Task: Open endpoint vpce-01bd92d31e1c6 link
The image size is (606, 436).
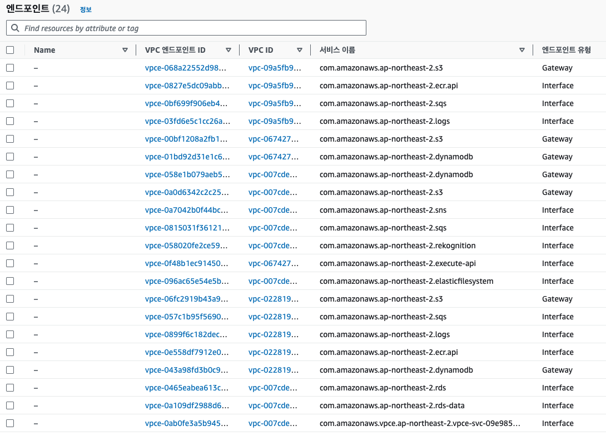Action: [187, 157]
